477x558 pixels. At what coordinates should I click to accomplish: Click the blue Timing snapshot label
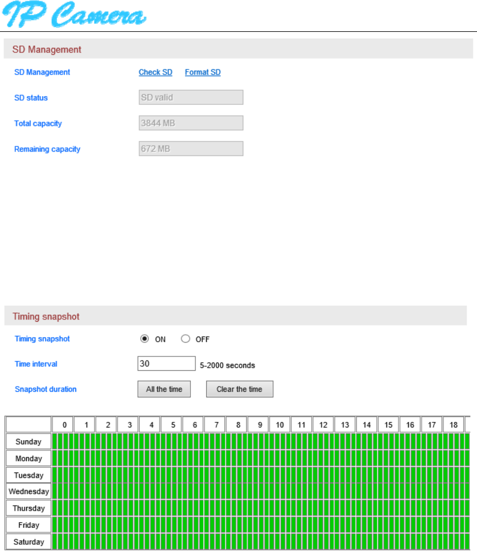click(42, 339)
